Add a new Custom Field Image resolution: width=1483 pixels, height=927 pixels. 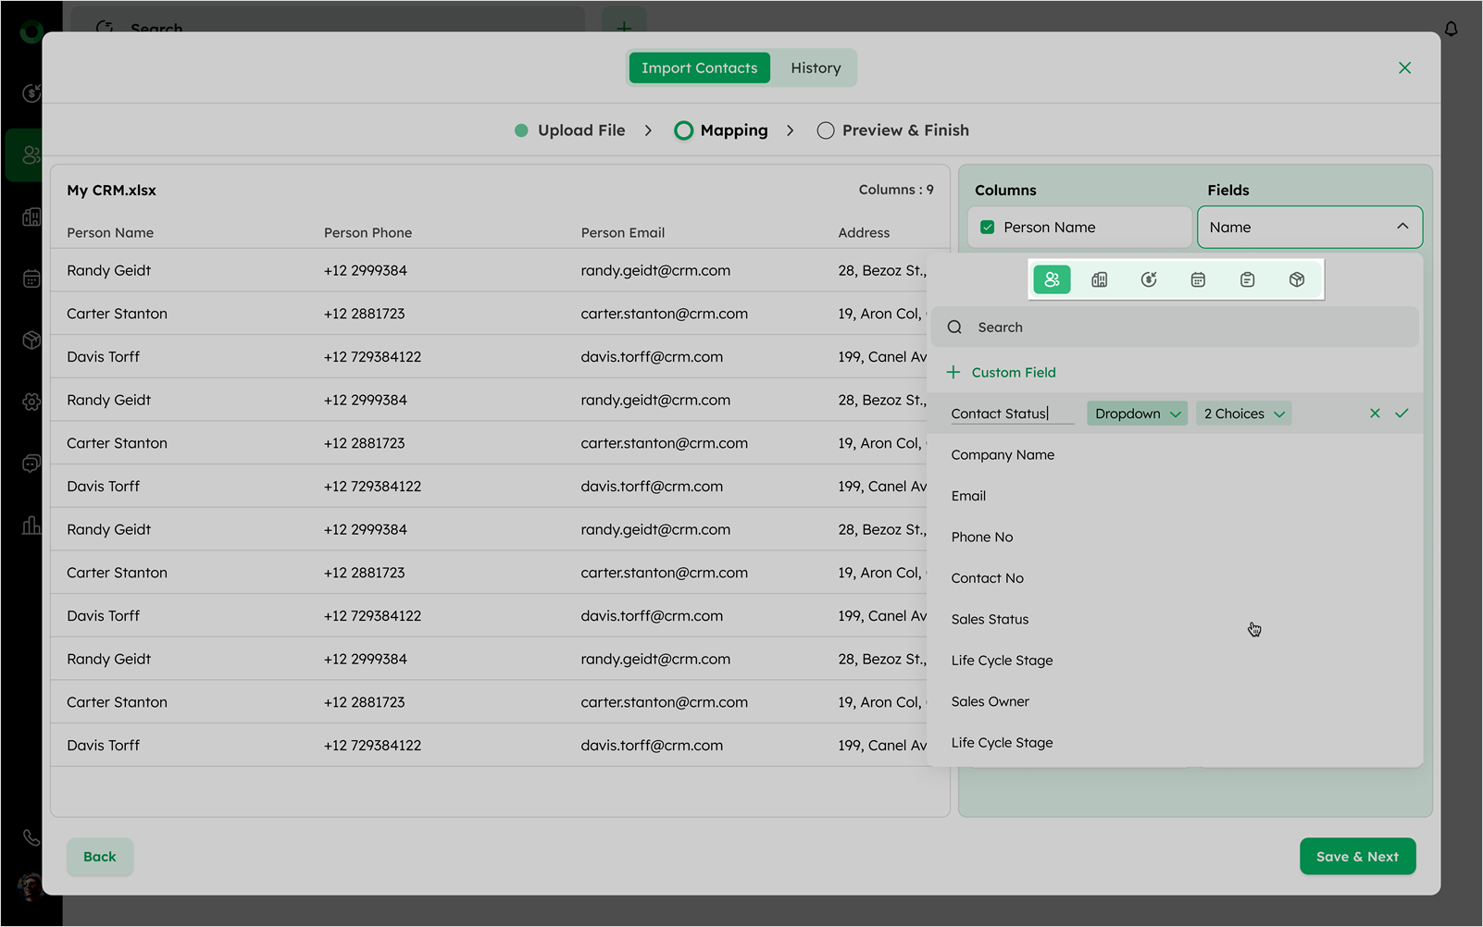[x=1002, y=373]
